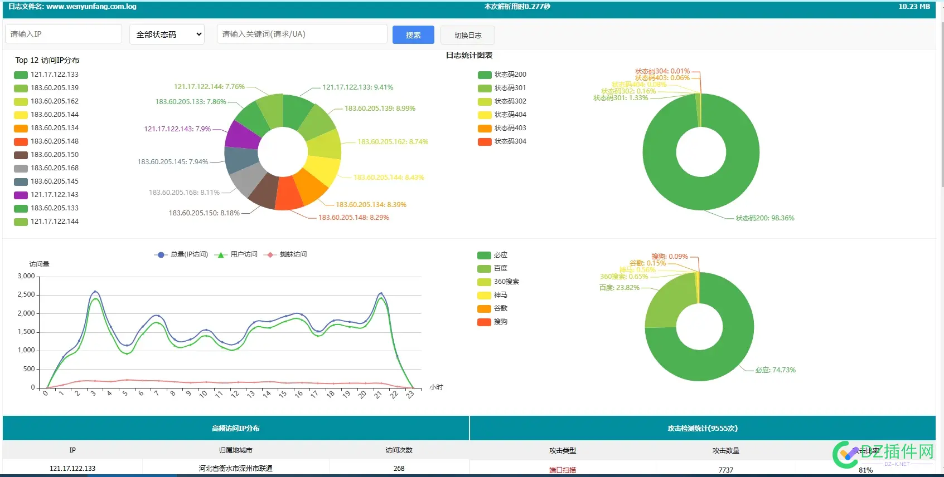Viewport: 944px width, 477px height.
Task: Click the keyword 请求/UA search field
Action: click(x=302, y=34)
